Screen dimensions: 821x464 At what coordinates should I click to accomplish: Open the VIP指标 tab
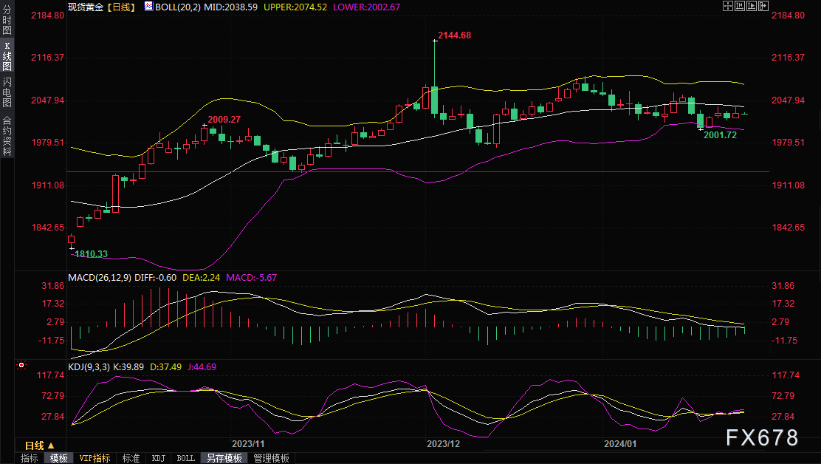point(95,458)
